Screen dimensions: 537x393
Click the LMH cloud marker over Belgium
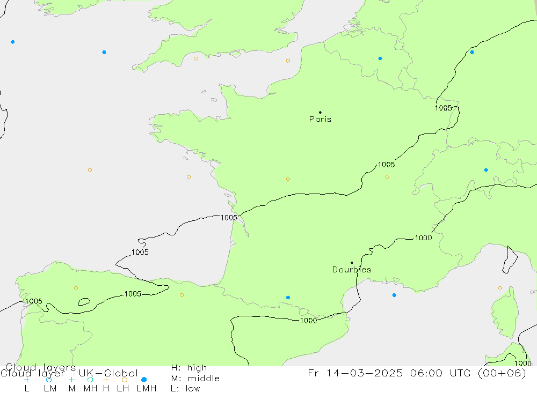coord(380,58)
